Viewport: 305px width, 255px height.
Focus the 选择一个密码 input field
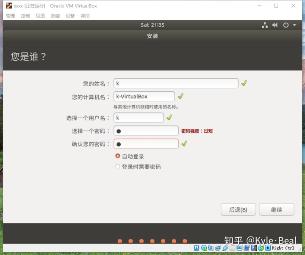click(x=146, y=131)
